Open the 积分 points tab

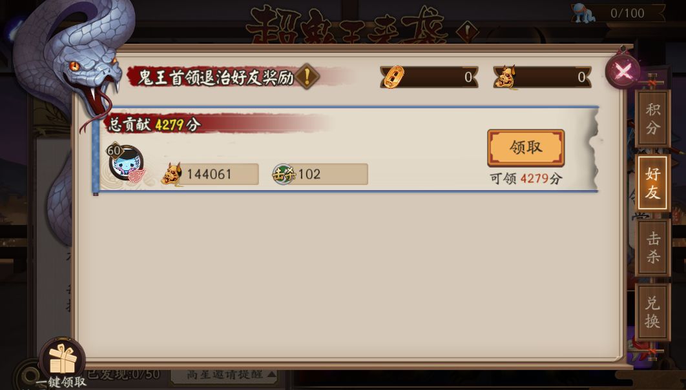pos(652,119)
